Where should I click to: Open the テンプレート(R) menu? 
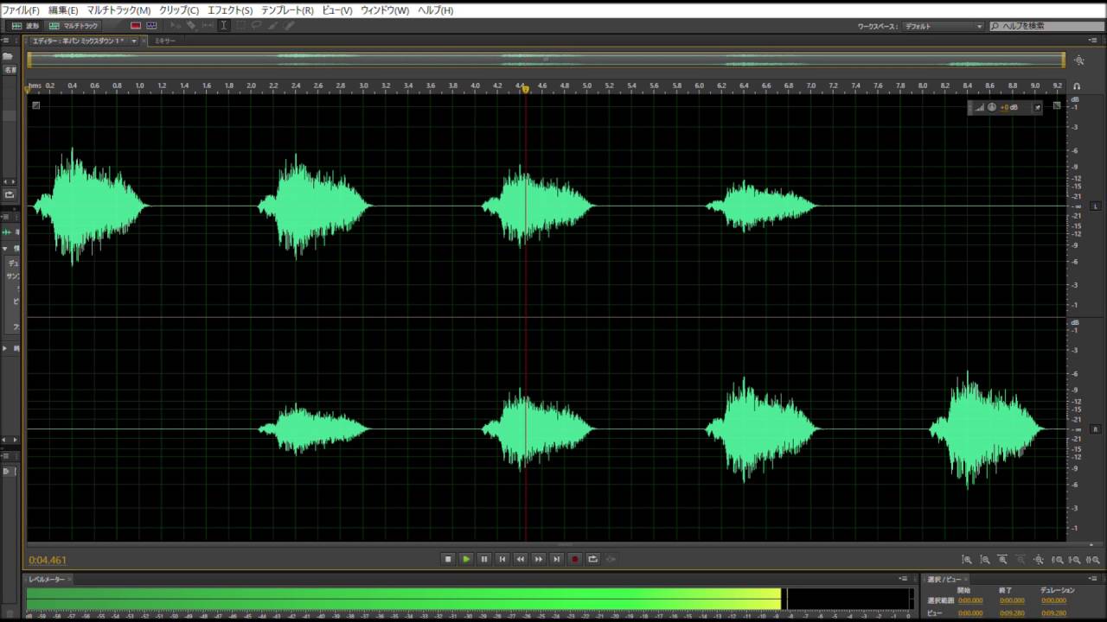click(x=287, y=10)
